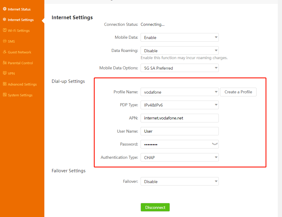
Task: Expand the Mobile Data Options dropdown
Action: (180, 68)
